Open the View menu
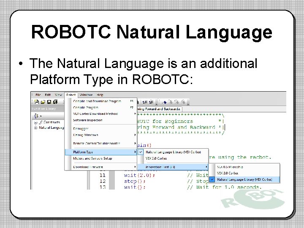Viewport: 304px width, 228px height. [58, 95]
